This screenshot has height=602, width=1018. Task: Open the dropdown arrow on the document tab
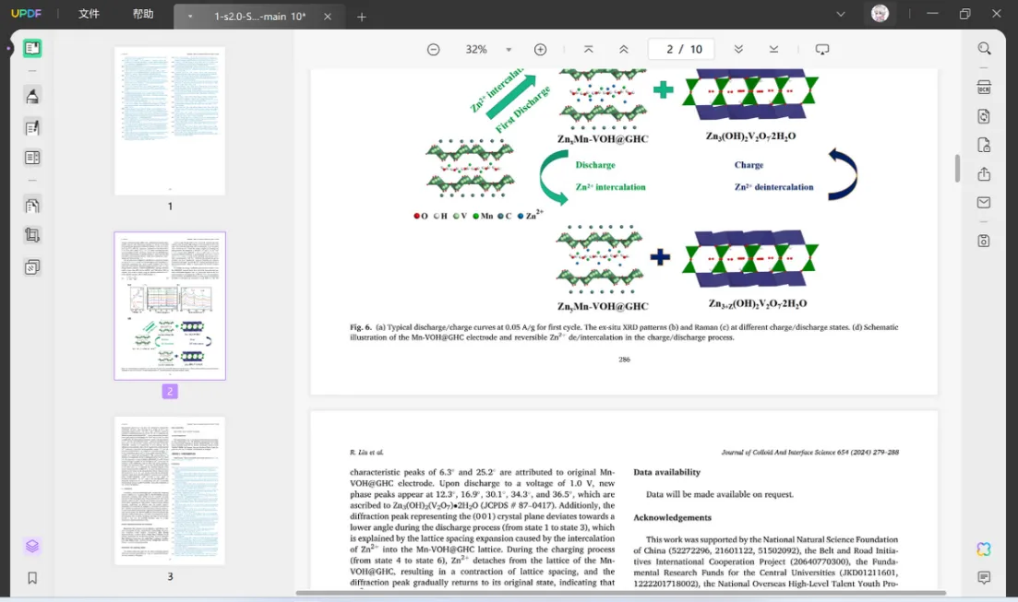[189, 17]
